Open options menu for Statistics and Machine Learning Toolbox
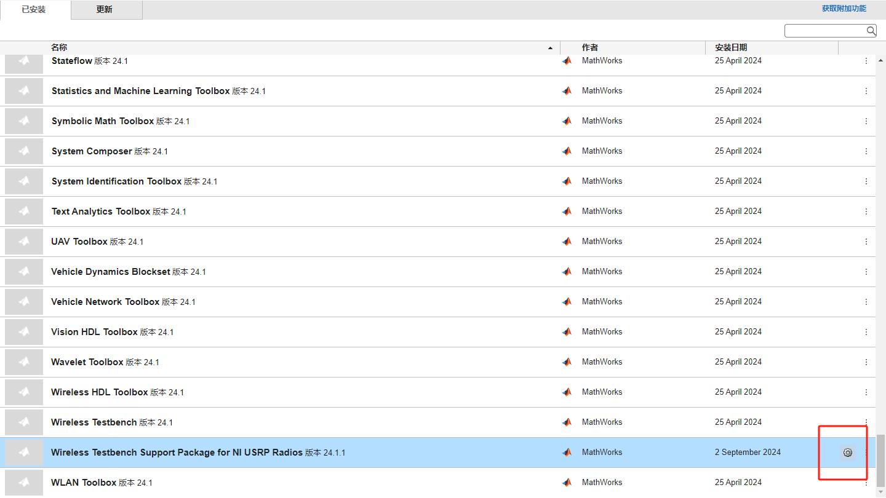The height and width of the screenshot is (498, 886). 866,91
